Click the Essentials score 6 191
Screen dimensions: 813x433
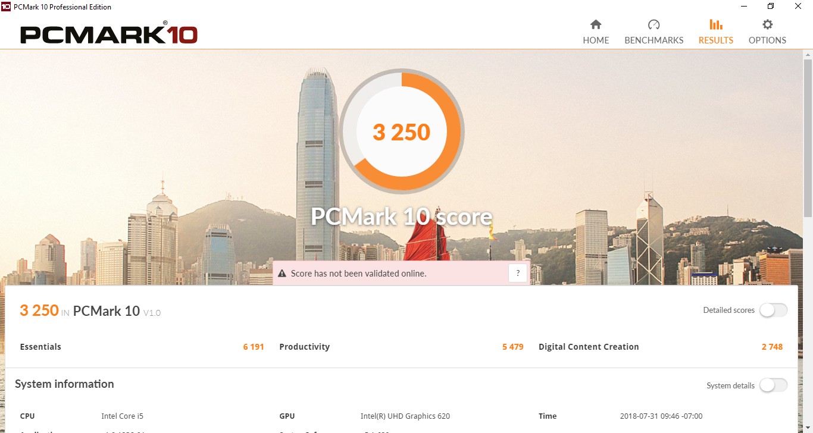click(254, 347)
